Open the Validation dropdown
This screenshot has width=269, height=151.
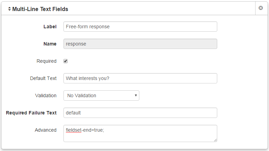[101, 95]
